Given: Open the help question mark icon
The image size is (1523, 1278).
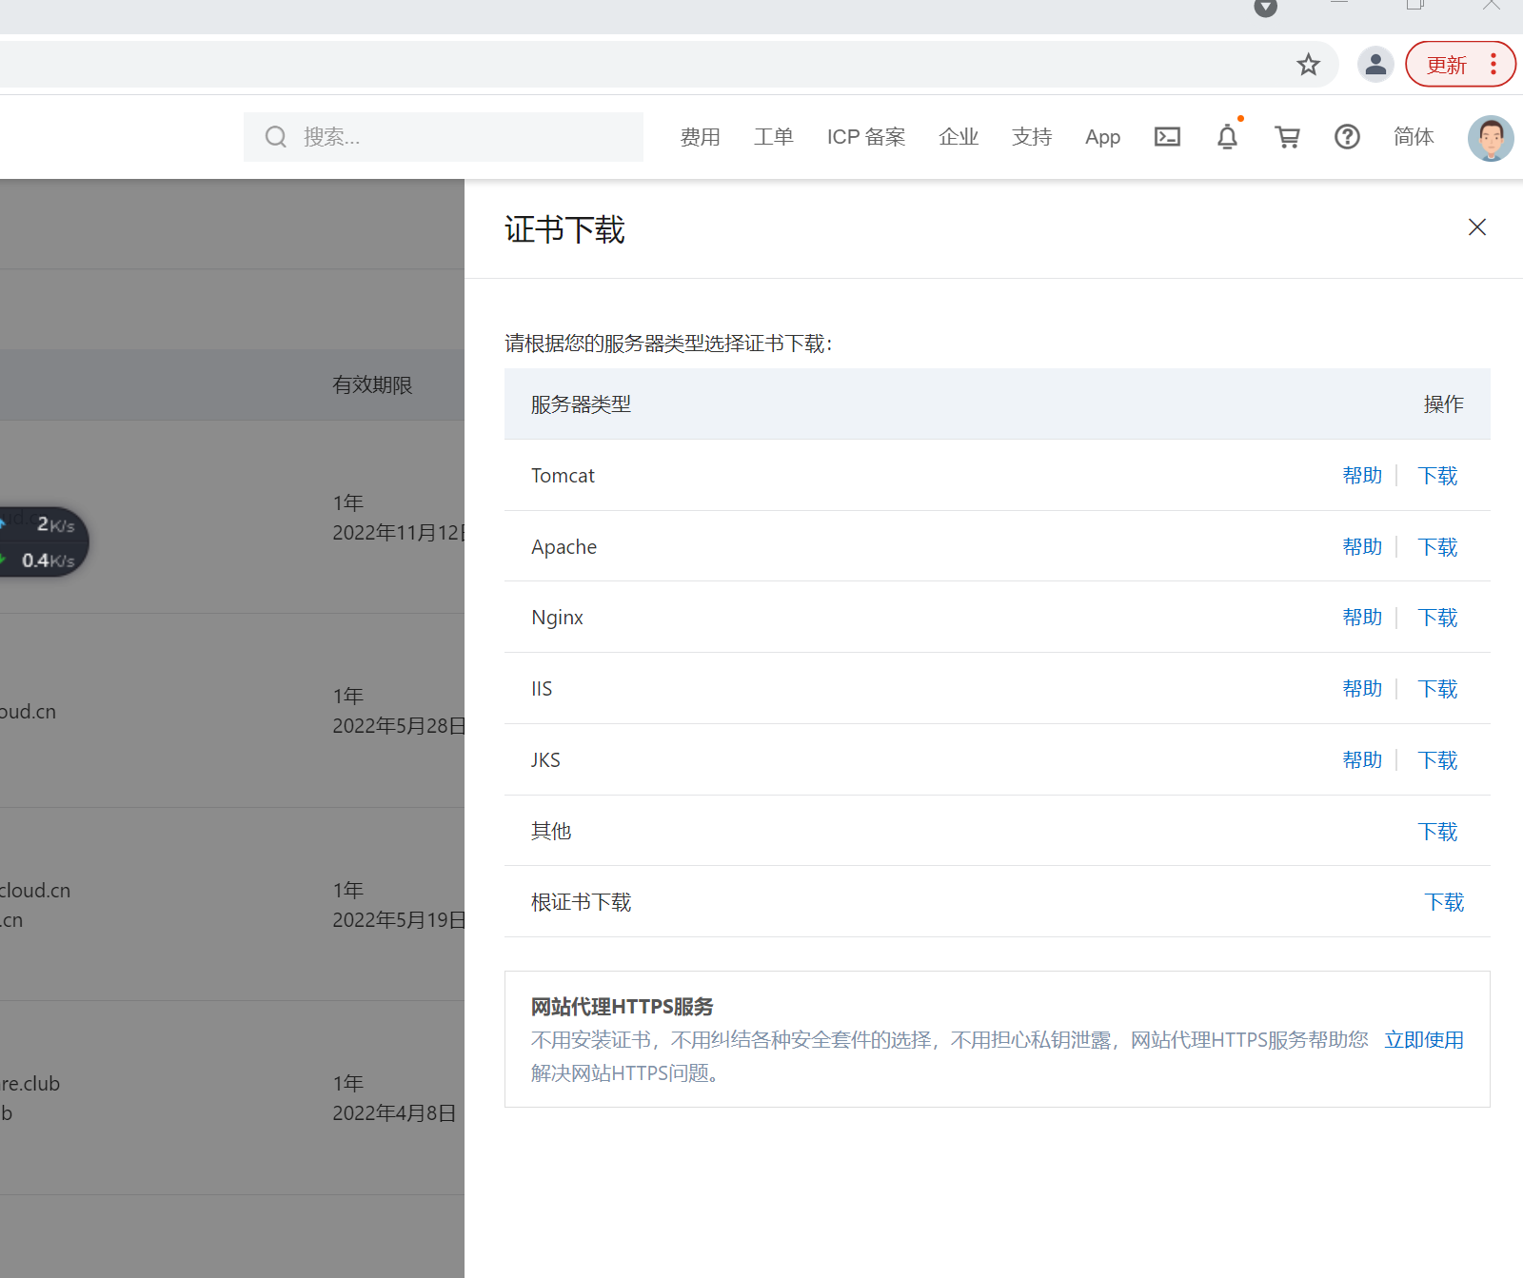Looking at the screenshot, I should coord(1347,136).
